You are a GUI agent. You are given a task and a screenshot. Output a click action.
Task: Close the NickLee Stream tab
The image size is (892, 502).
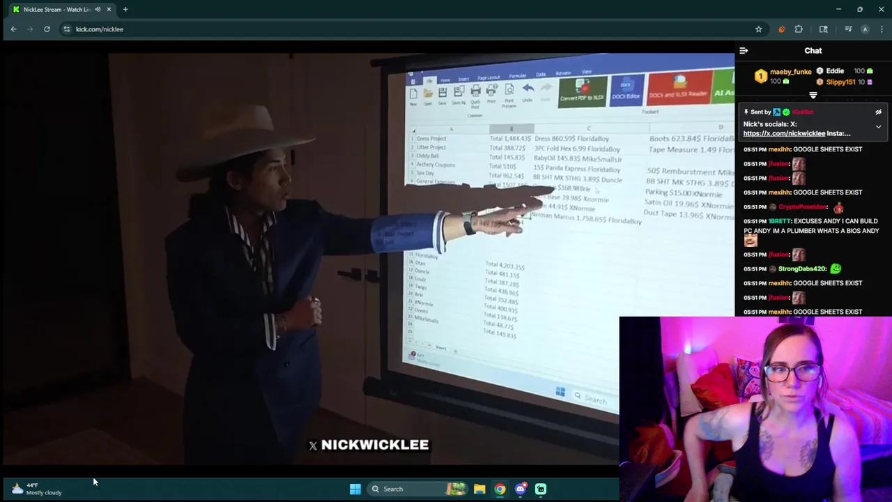click(x=109, y=9)
